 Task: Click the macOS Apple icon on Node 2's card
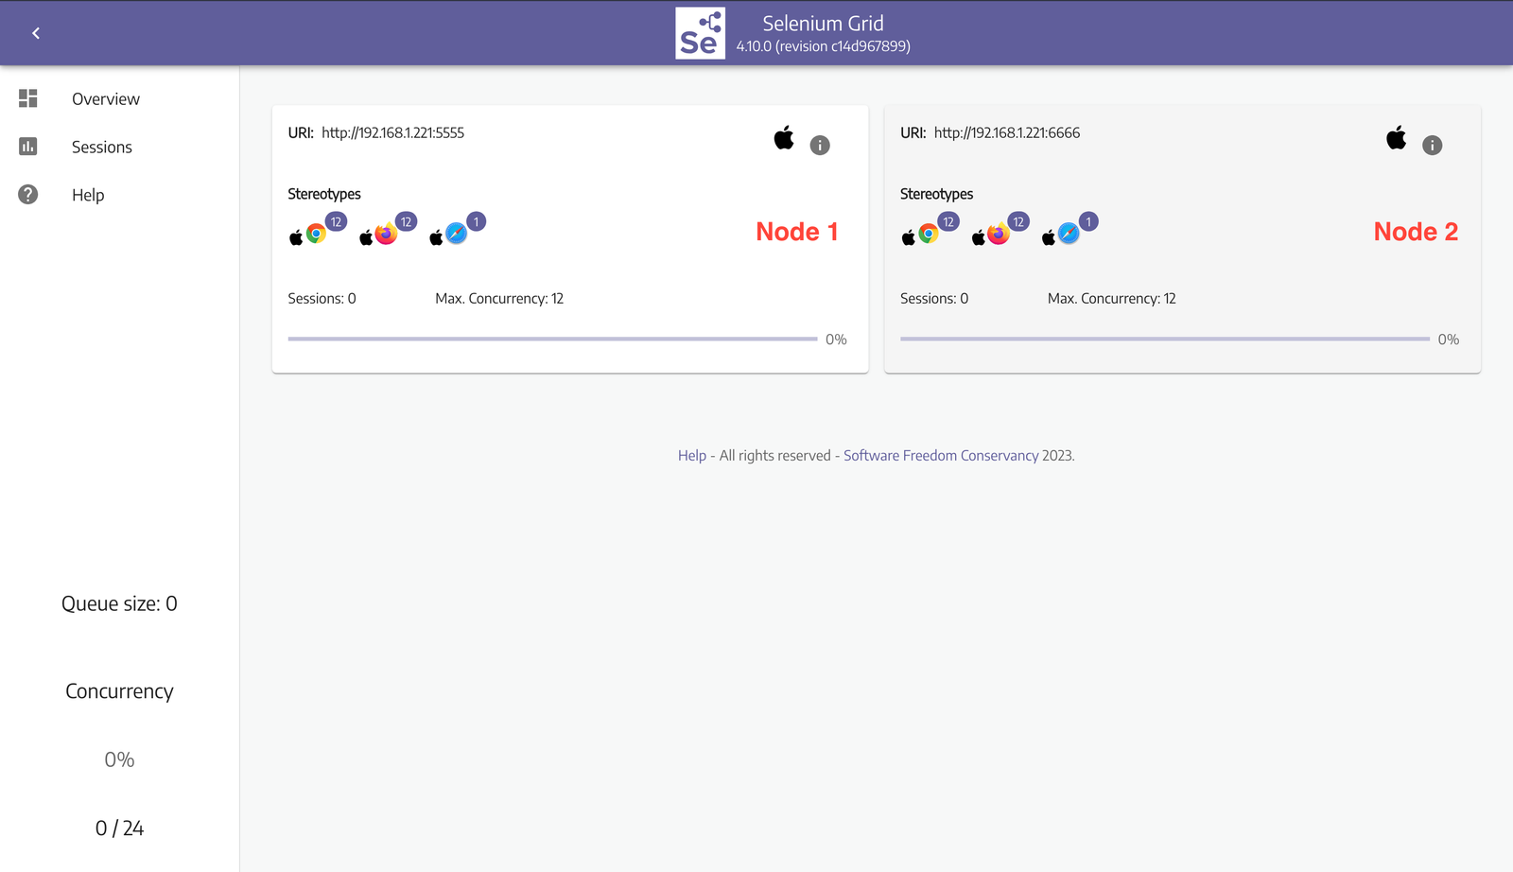click(1396, 138)
